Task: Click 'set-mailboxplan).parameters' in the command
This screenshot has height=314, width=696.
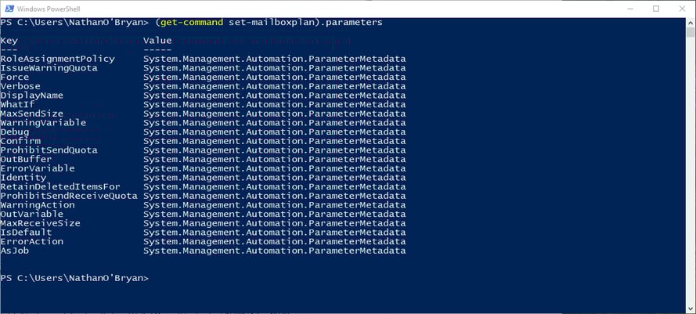Action: (305, 22)
